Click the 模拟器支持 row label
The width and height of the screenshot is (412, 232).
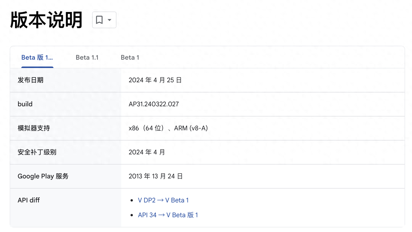(34, 128)
